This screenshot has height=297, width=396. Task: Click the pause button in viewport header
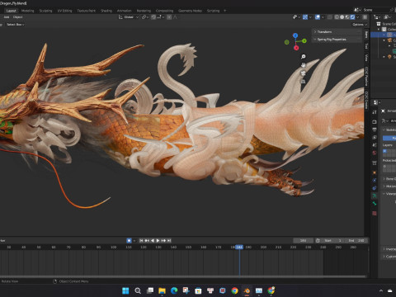click(x=365, y=17)
